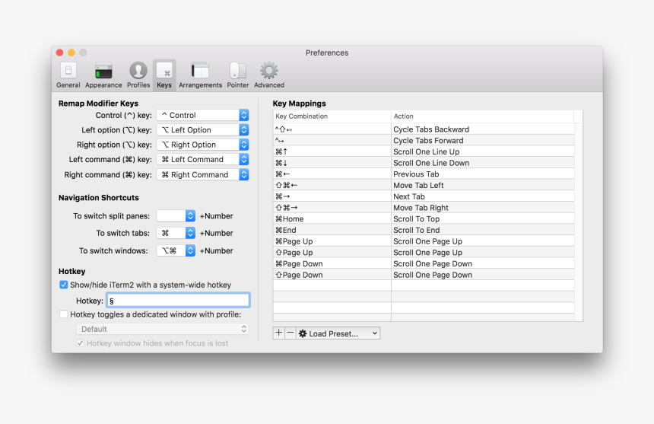Select the Cycle Tabs Backward row
Viewport: 654px width, 424px height.
424,129
